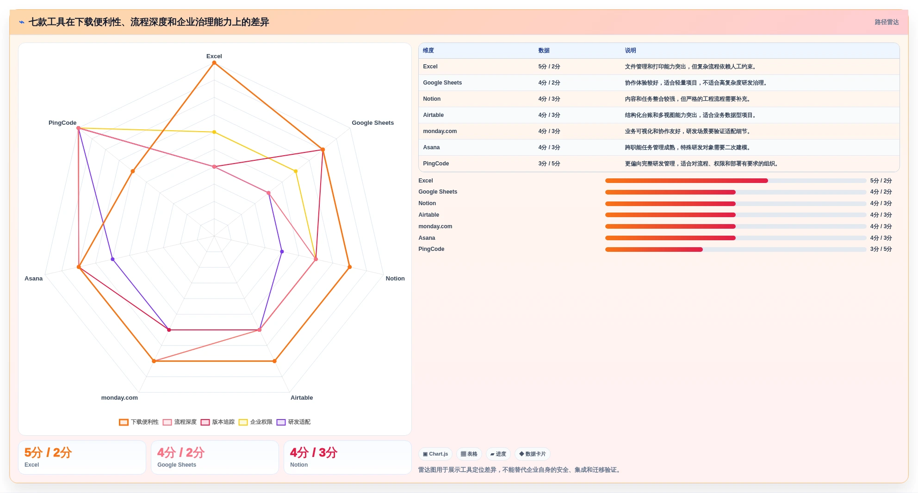Toggle the 版本追踪 legend swatch
Viewport: 918px width, 493px height.
click(x=205, y=422)
